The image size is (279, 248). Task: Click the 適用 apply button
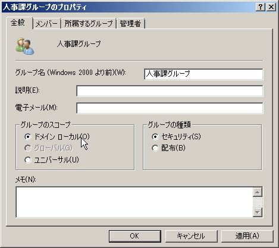click(247, 236)
